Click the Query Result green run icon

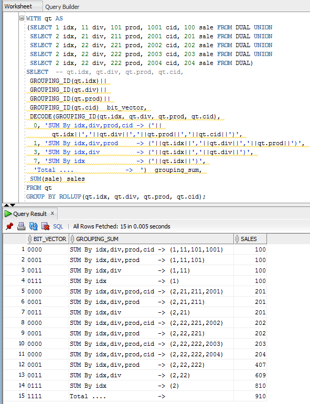(x=8, y=214)
